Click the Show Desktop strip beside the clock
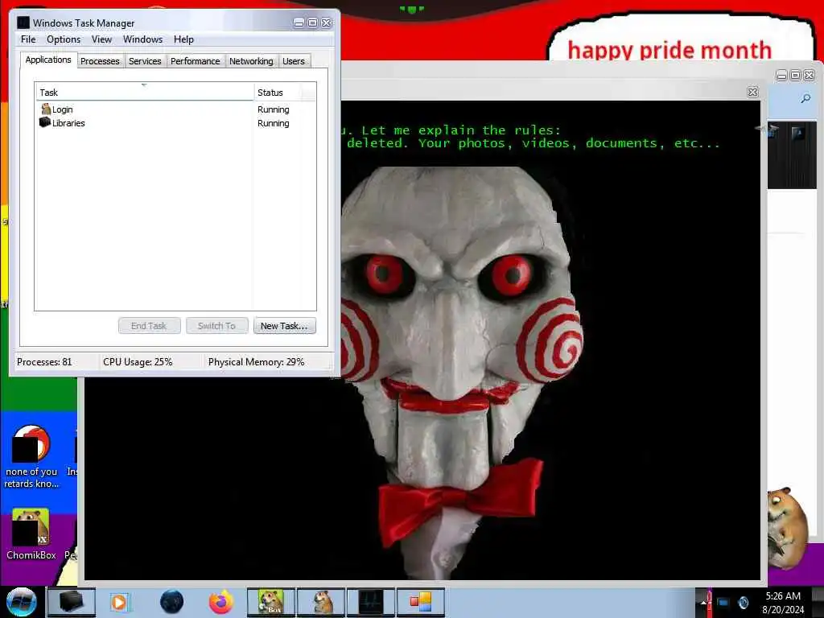 (x=818, y=602)
